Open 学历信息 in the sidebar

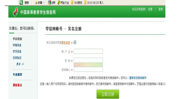pyautogui.click(x=17, y=51)
